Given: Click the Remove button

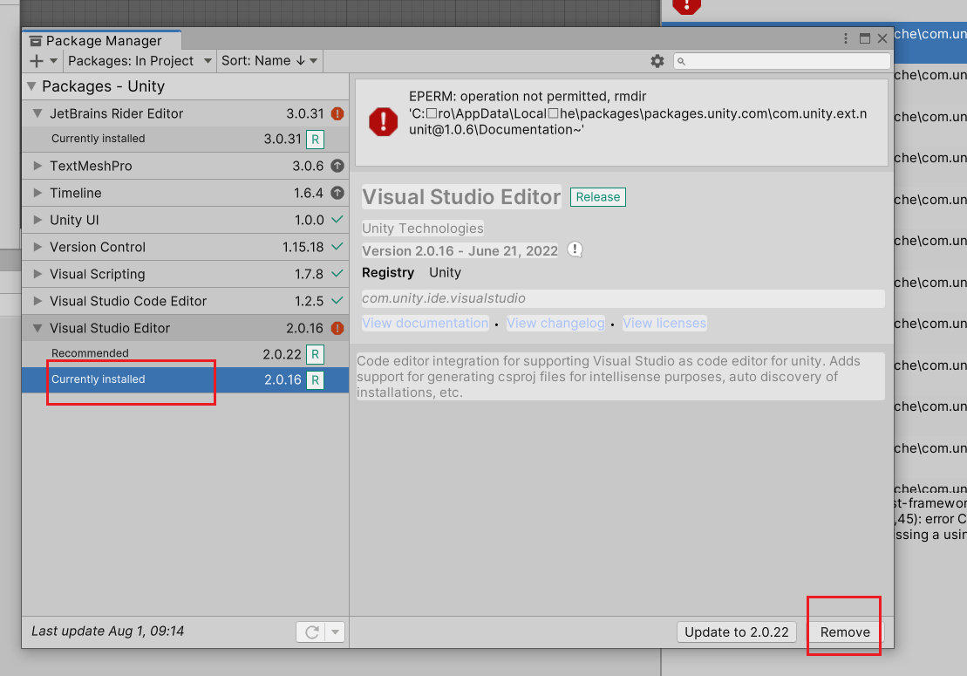Looking at the screenshot, I should tap(845, 632).
